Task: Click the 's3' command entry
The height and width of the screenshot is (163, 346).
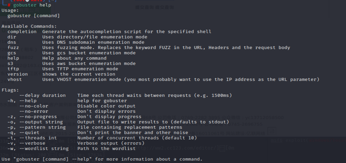Action: coord(10,64)
